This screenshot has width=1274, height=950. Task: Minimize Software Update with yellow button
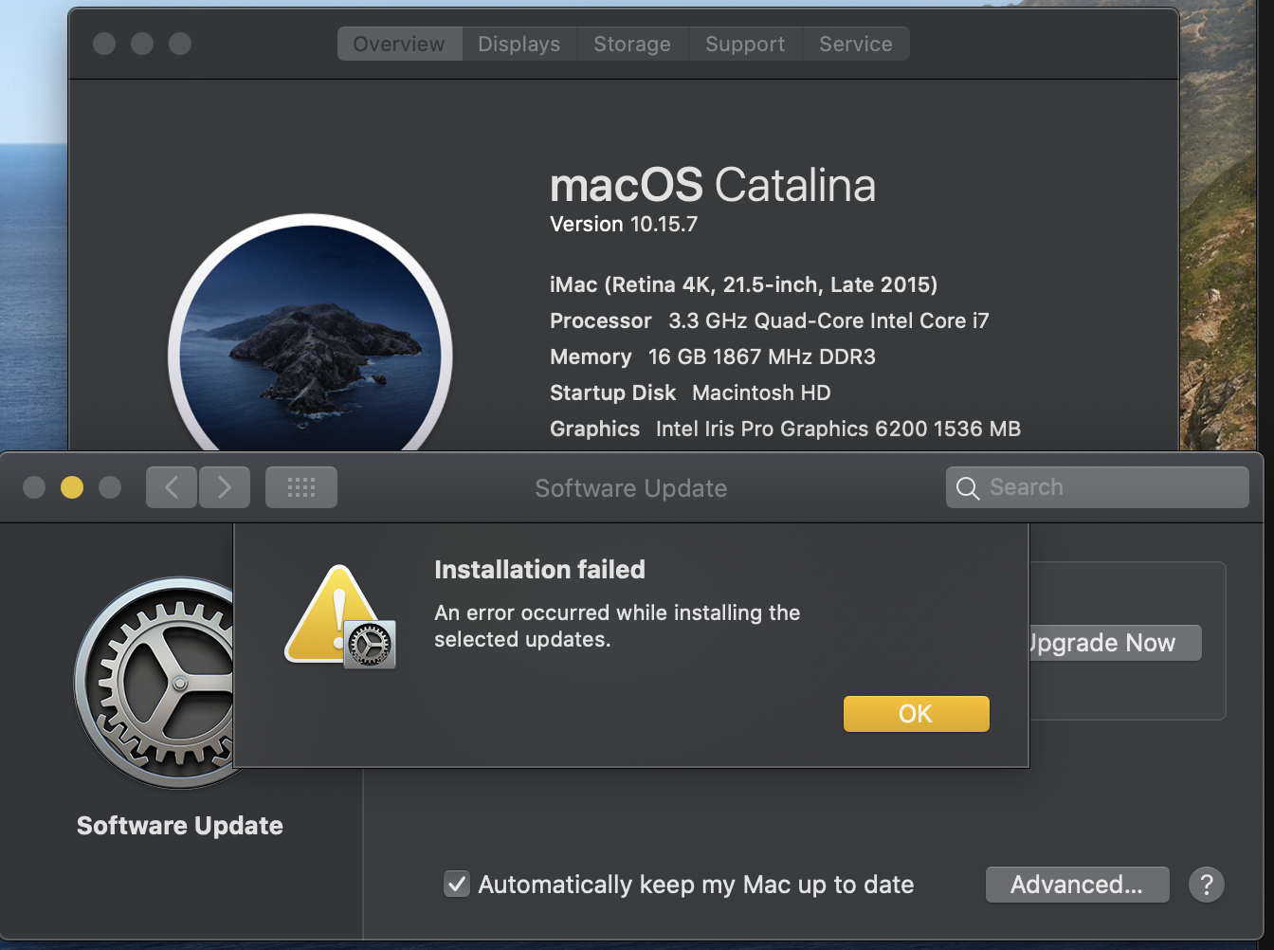coord(72,487)
